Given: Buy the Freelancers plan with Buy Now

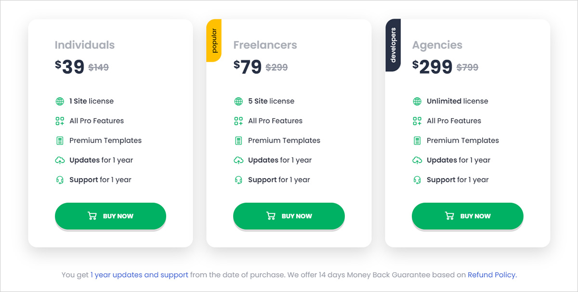Looking at the screenshot, I should pos(289,216).
